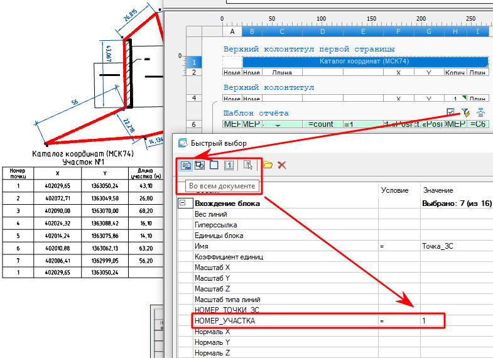Click the '402006,41' cell in coordinate table

[x=58, y=261]
